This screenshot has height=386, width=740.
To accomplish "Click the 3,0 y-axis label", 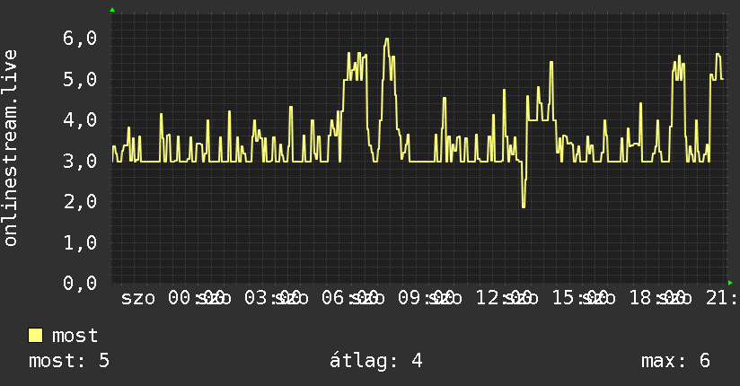I will pyautogui.click(x=80, y=161).
